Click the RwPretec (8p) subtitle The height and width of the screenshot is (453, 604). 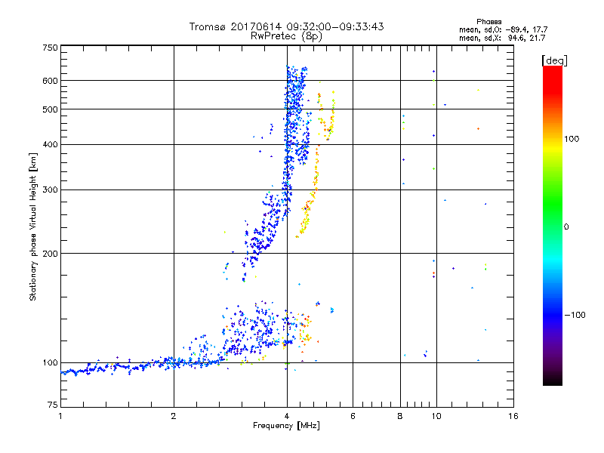coord(286,35)
